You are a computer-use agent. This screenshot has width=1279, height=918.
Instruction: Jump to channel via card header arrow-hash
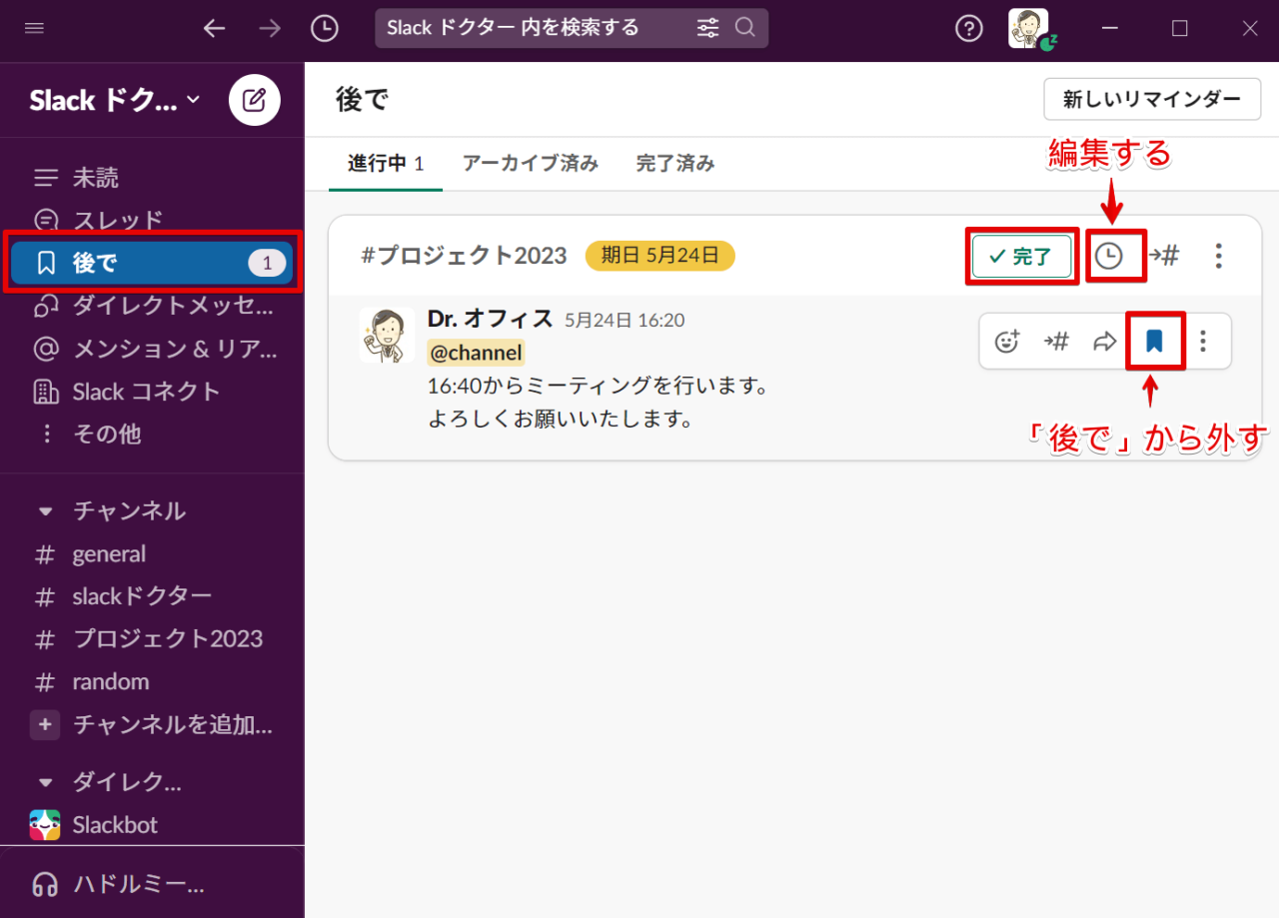pos(1163,257)
